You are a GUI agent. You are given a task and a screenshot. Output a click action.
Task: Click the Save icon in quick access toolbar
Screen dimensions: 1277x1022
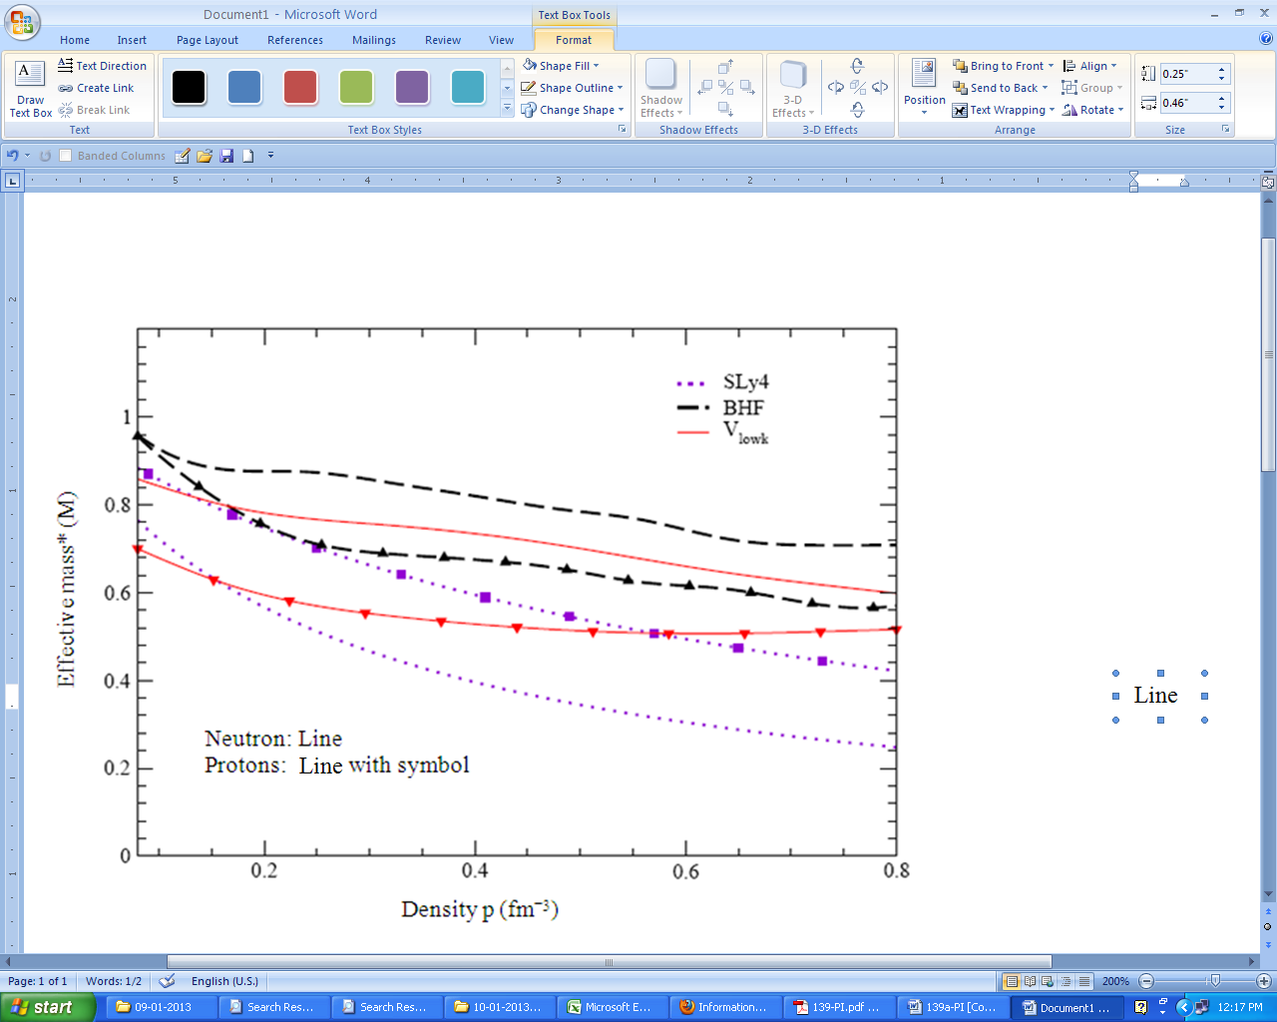tap(226, 156)
